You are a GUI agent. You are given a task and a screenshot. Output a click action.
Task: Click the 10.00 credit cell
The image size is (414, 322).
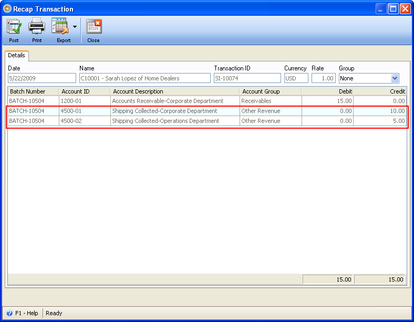380,111
